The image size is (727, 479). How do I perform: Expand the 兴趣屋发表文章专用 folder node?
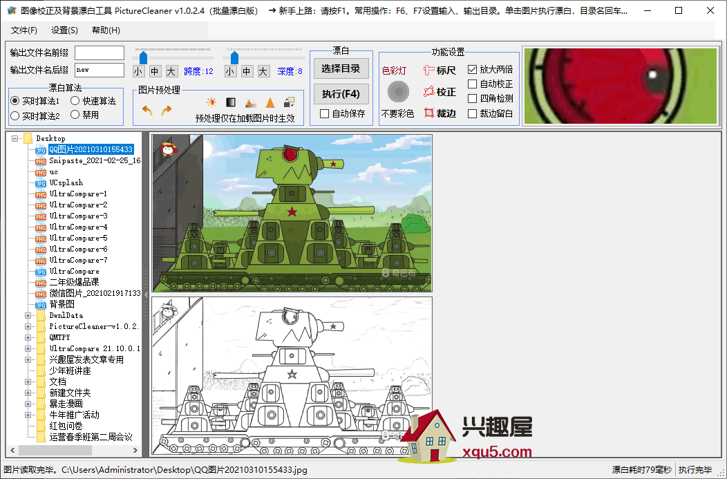coord(28,360)
